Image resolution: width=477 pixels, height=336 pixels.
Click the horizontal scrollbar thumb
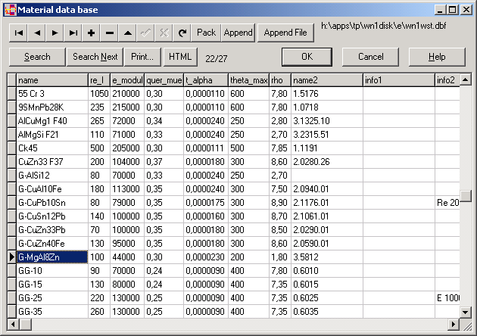pos(25,325)
